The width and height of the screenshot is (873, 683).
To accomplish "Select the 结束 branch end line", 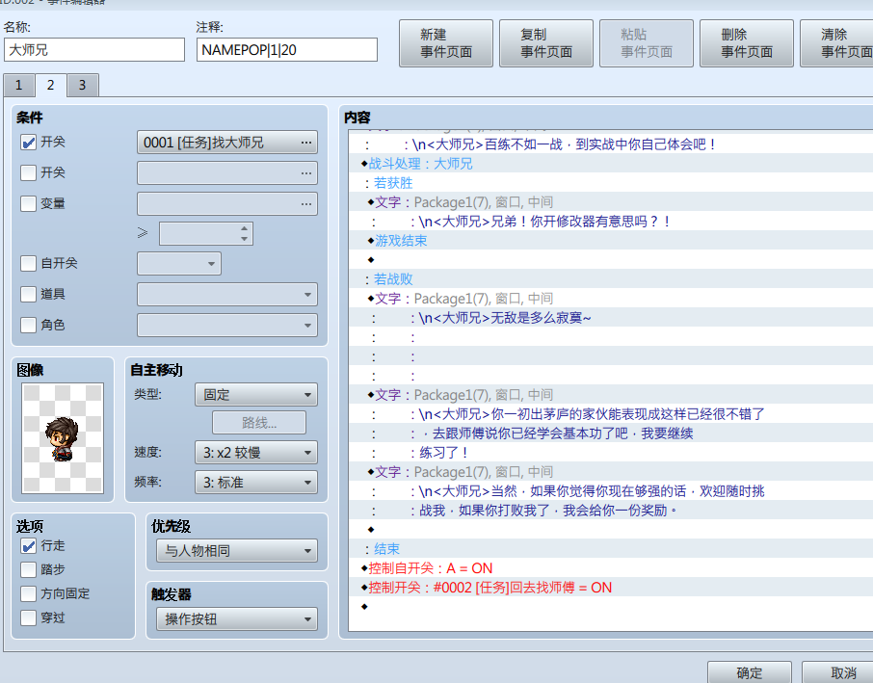I will 611,549.
